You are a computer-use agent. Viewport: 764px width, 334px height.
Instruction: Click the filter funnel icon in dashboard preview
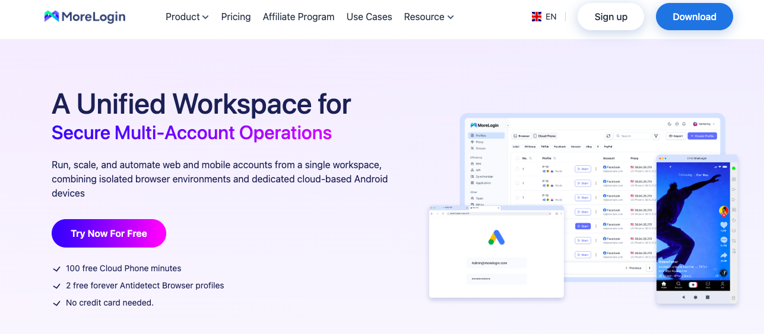pos(656,136)
